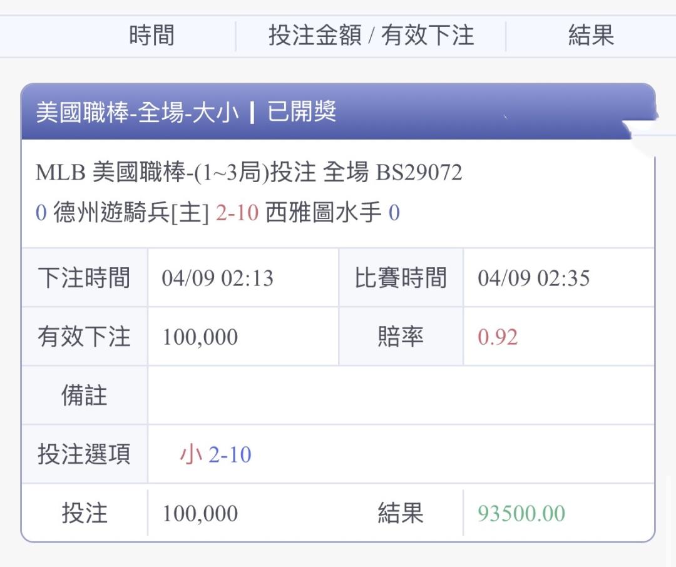Click the red 2-10 score between teams
Screen dimensions: 676x567
click(x=237, y=213)
